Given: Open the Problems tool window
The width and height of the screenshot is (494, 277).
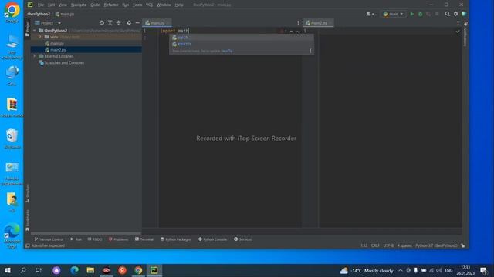Looking at the screenshot, I should 118,239.
